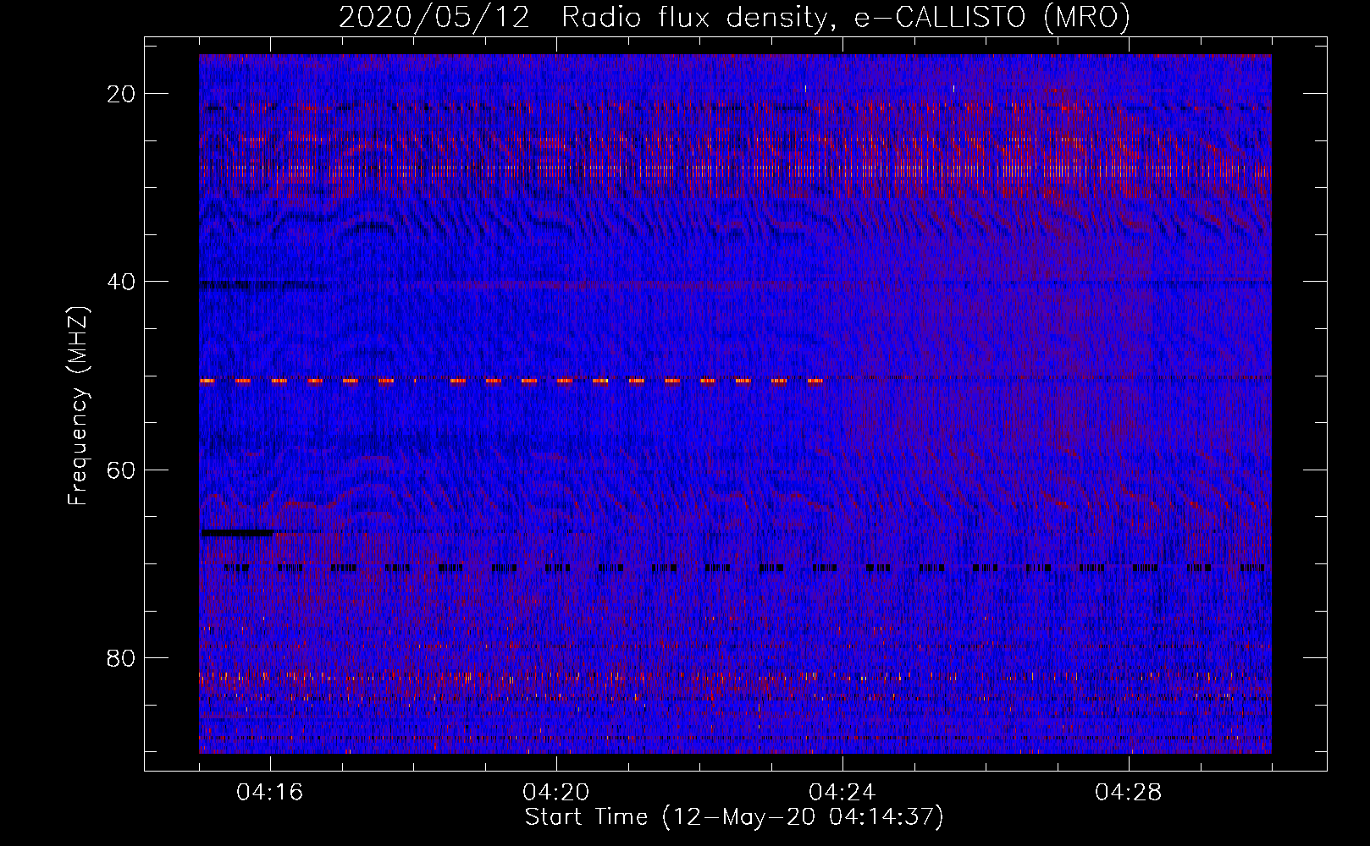Click the 40 frequency tick label

pos(122,281)
